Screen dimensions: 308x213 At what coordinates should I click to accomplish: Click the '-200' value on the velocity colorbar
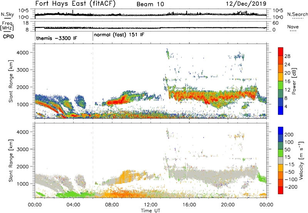click(291, 187)
